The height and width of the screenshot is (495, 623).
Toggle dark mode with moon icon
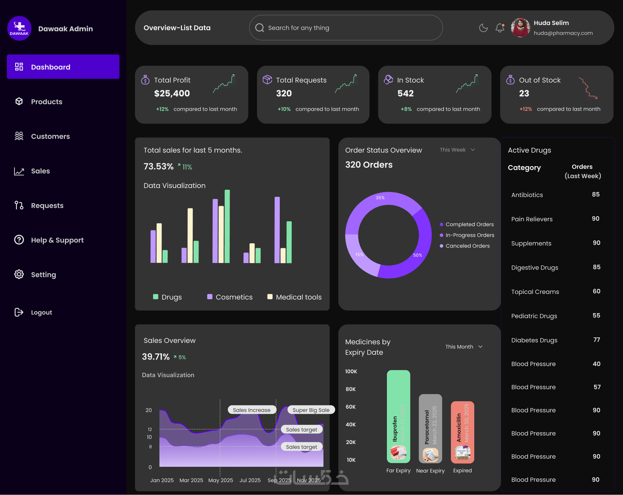pos(483,28)
